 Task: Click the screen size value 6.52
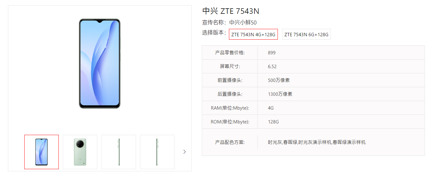[272, 66]
